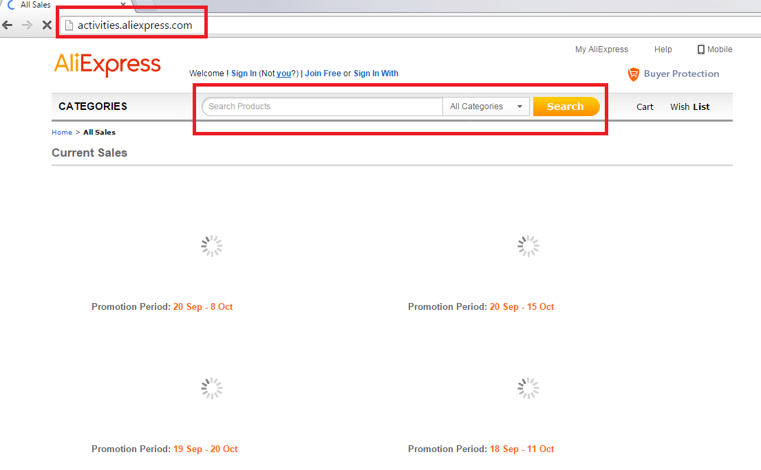The image size is (761, 470).
Task: Click the loading banner for 20 Sep - 8 Oct
Action: [x=212, y=246]
